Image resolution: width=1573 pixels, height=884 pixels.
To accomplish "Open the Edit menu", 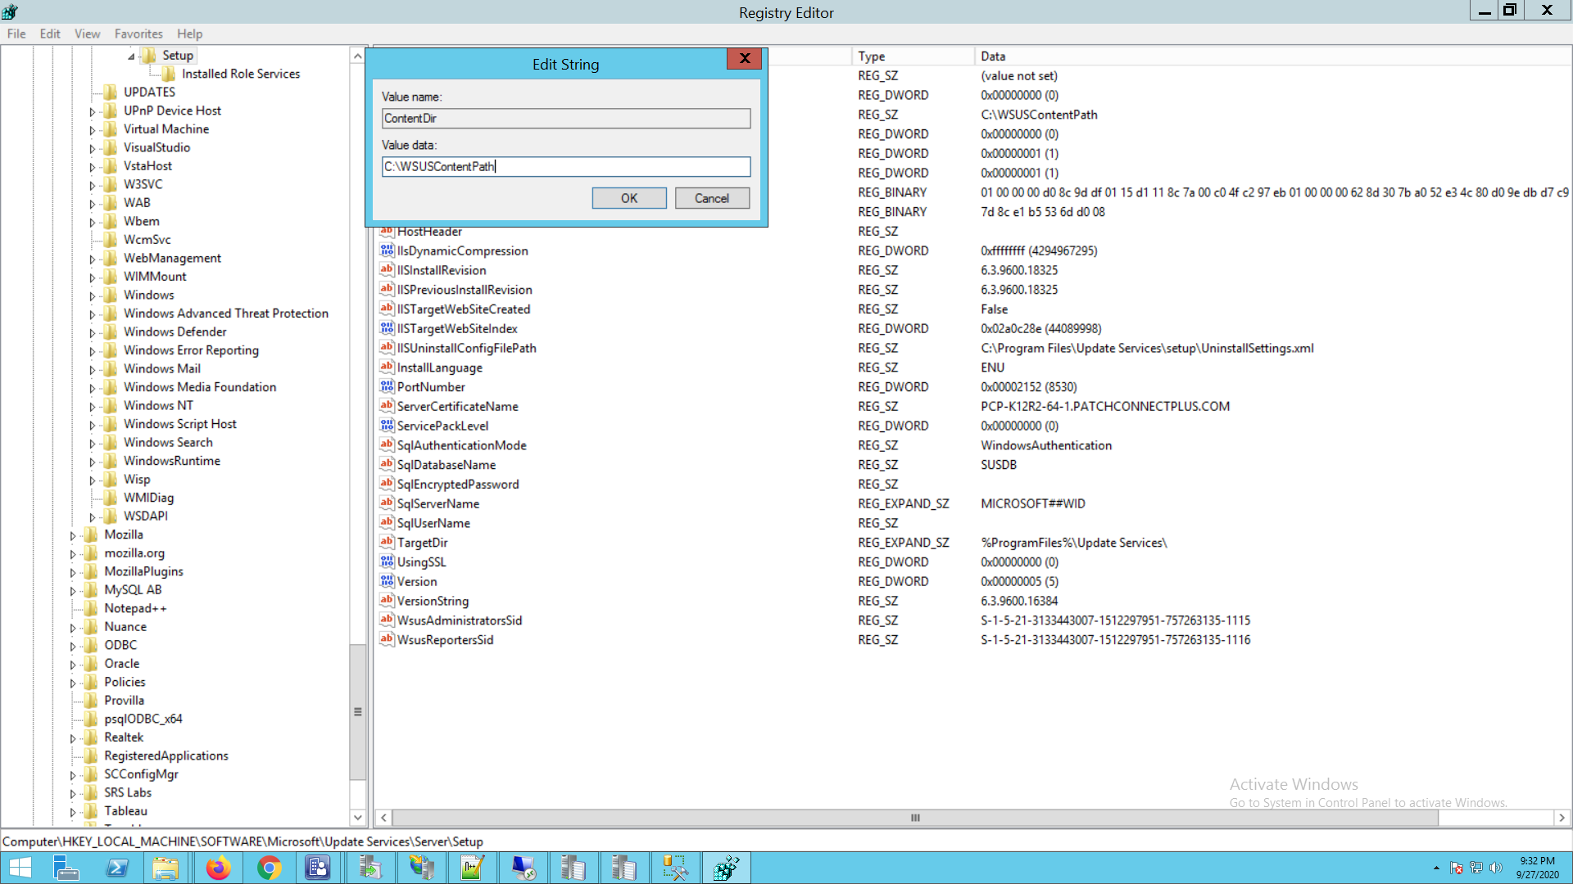I will point(50,34).
